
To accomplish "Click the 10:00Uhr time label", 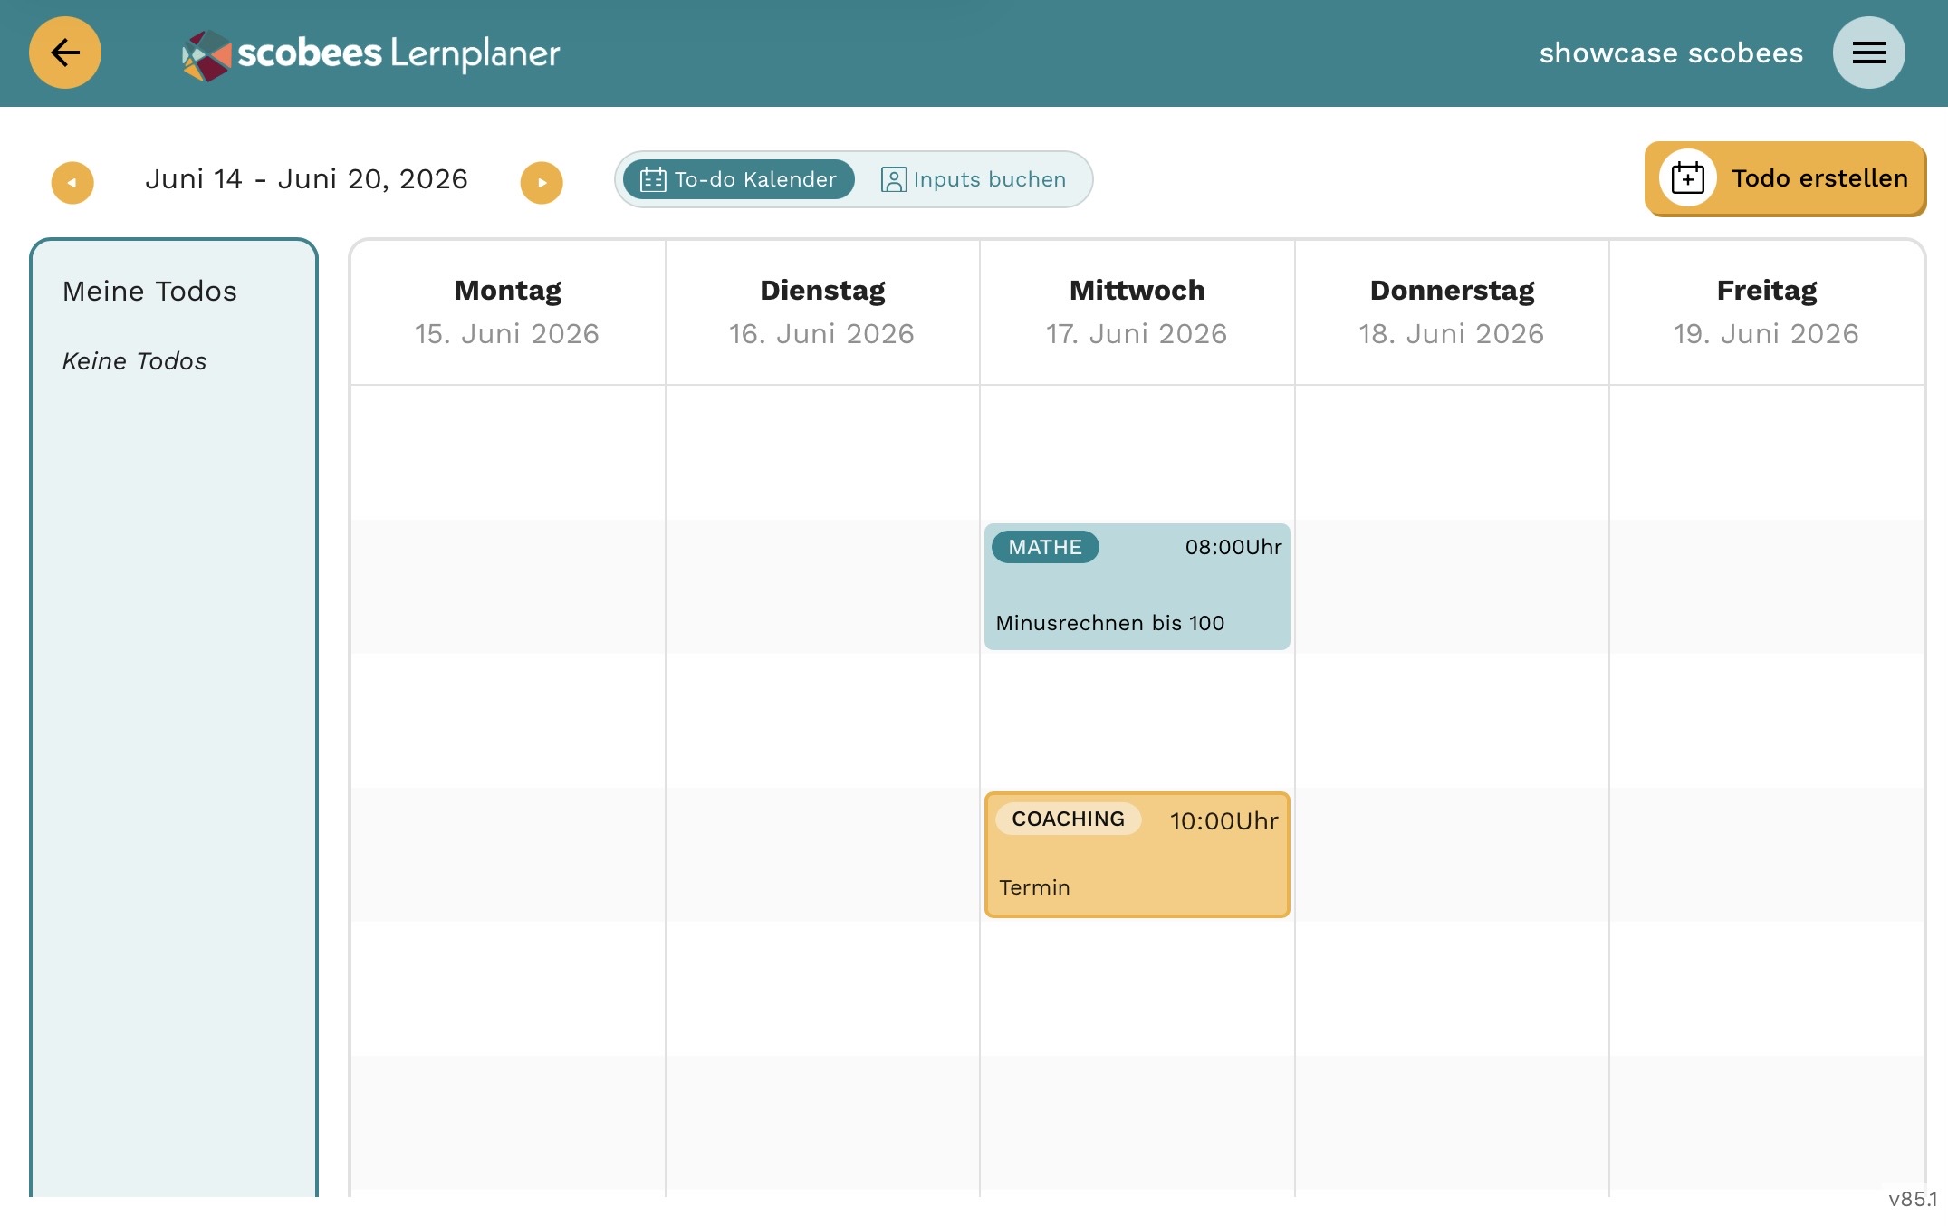I will pyautogui.click(x=1223, y=821).
